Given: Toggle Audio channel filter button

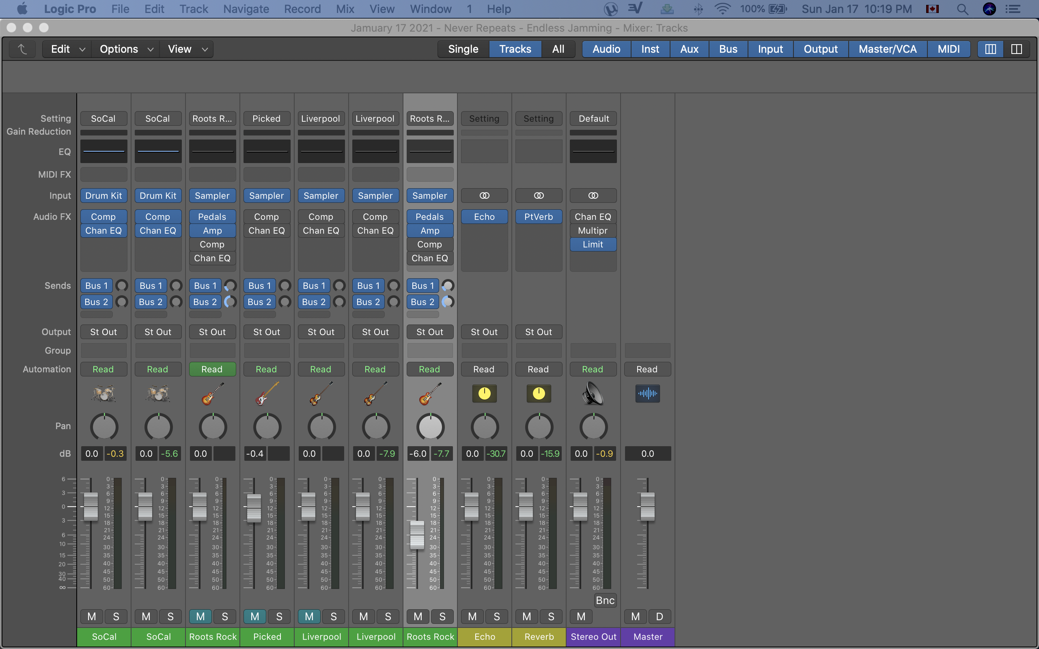Looking at the screenshot, I should [x=606, y=49].
